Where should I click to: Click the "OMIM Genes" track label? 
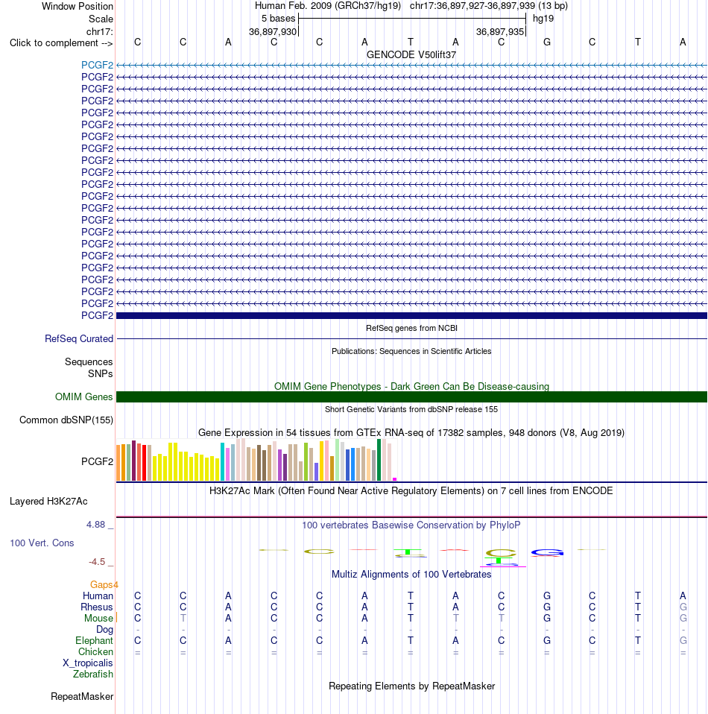83,397
